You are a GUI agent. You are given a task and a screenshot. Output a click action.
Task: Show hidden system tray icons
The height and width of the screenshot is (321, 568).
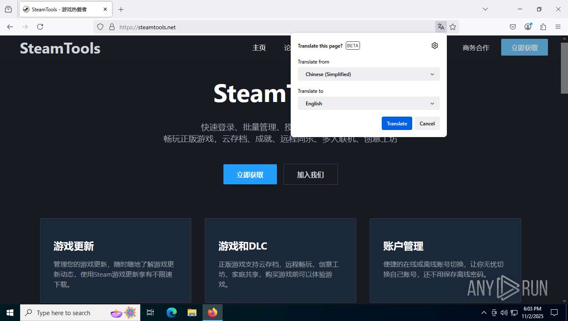point(484,313)
